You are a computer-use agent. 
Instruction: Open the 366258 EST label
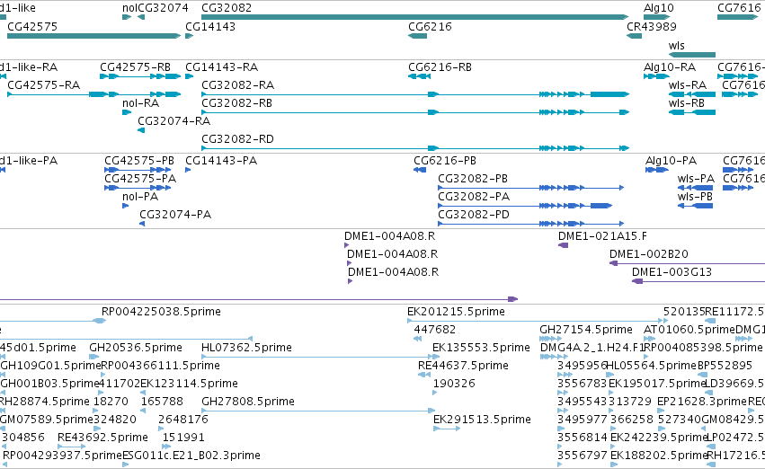(x=631, y=420)
